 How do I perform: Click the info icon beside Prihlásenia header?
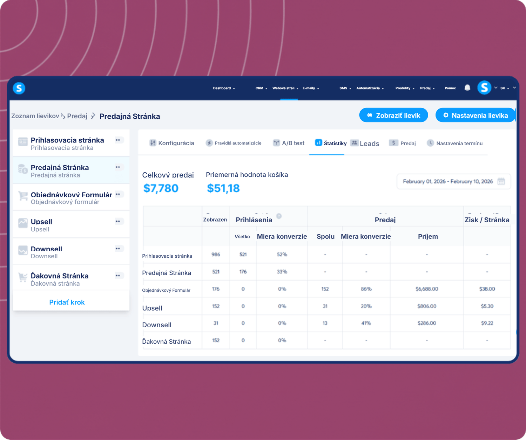coord(279,216)
